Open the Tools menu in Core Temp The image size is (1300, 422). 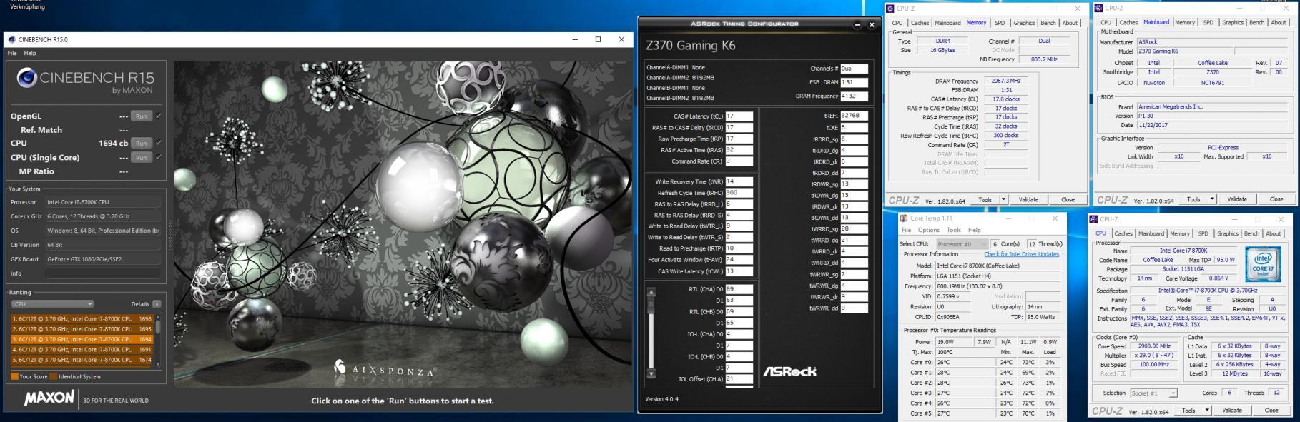coord(954,230)
